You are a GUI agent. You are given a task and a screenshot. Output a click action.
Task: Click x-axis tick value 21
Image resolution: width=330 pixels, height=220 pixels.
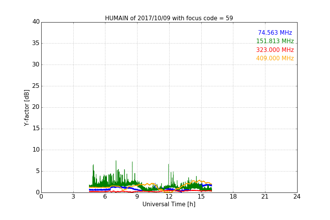tap(265, 197)
